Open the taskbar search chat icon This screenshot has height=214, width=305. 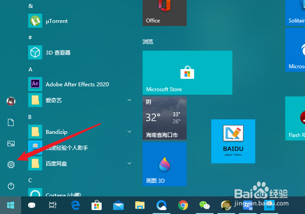click(32, 205)
